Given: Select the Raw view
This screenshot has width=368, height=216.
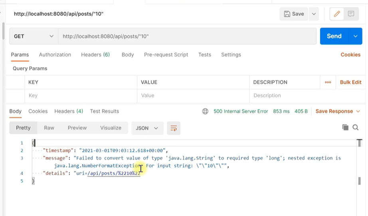Looking at the screenshot, I should click(x=49, y=128).
